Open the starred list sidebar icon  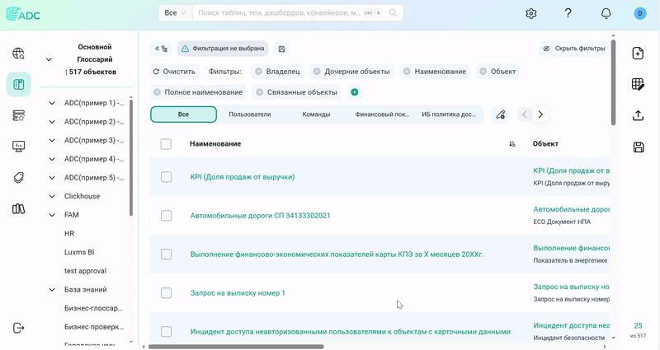18,115
